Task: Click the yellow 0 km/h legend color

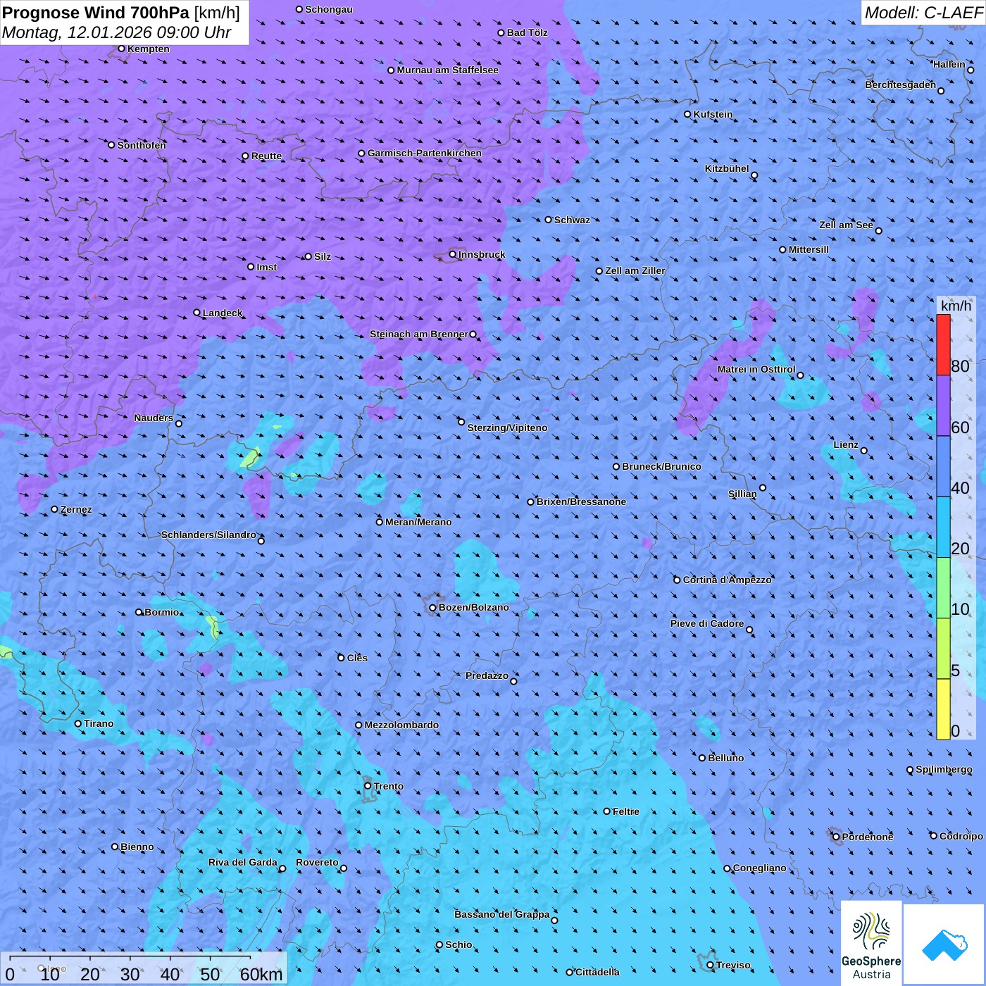Action: (943, 709)
